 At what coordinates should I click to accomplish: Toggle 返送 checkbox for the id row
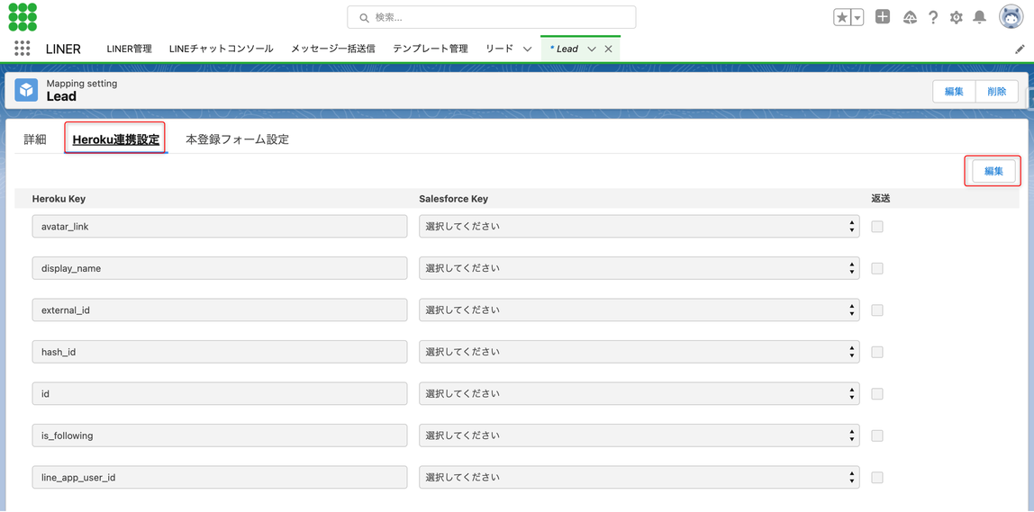click(877, 393)
